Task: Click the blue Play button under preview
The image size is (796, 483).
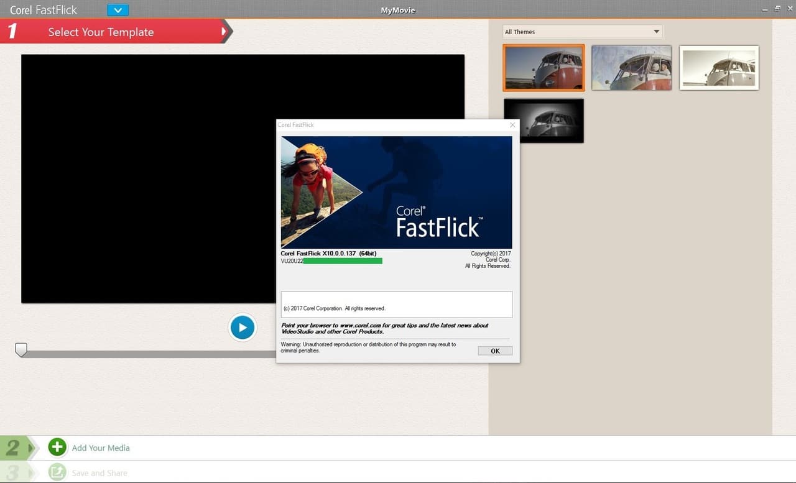Action: [243, 327]
